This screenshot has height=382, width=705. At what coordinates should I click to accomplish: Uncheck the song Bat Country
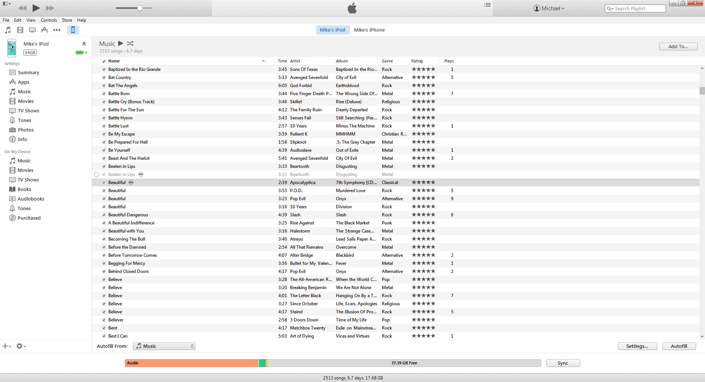pos(104,78)
